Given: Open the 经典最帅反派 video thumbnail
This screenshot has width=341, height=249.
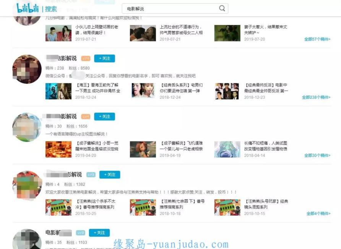Looking at the screenshot, I should click(x=227, y=91).
